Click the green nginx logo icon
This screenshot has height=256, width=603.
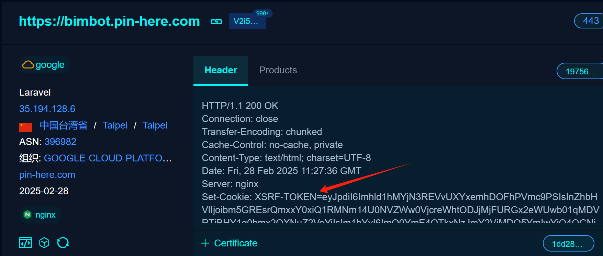(x=27, y=215)
